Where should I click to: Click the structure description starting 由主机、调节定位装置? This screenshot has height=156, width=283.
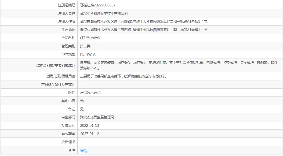[x=179, y=65]
